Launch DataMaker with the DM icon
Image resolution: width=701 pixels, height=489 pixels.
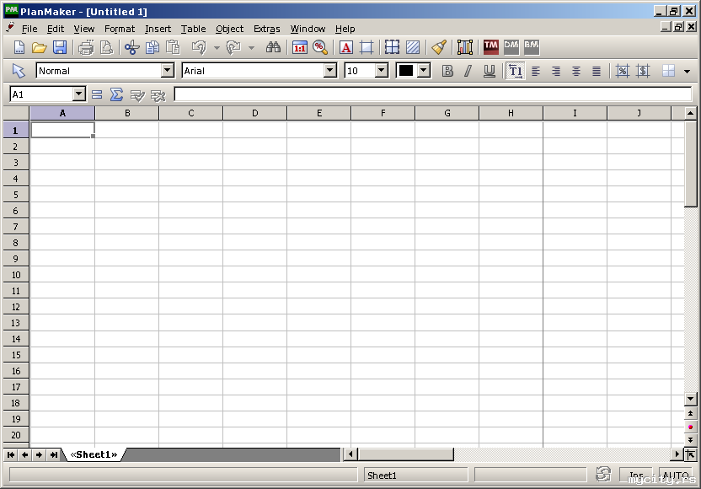pos(511,47)
